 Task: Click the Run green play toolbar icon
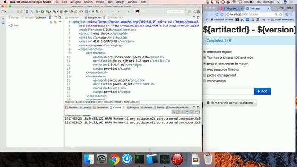[93, 11]
